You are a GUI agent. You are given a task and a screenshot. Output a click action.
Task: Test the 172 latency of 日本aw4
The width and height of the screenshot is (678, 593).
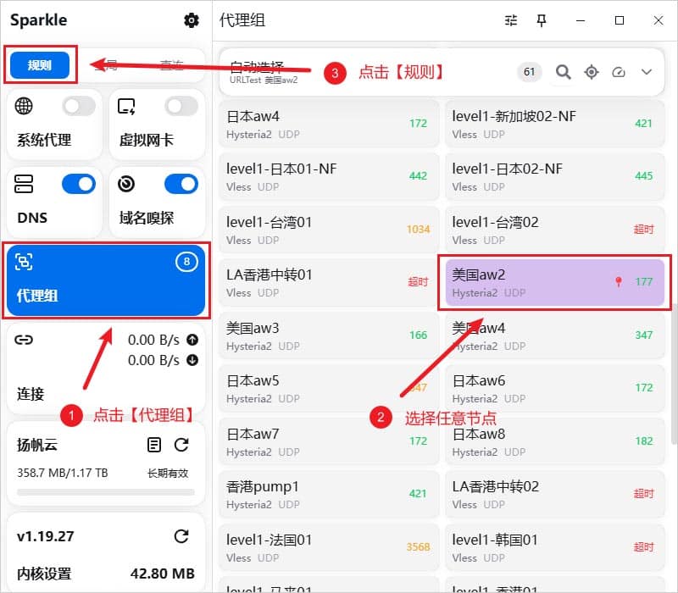tap(418, 124)
